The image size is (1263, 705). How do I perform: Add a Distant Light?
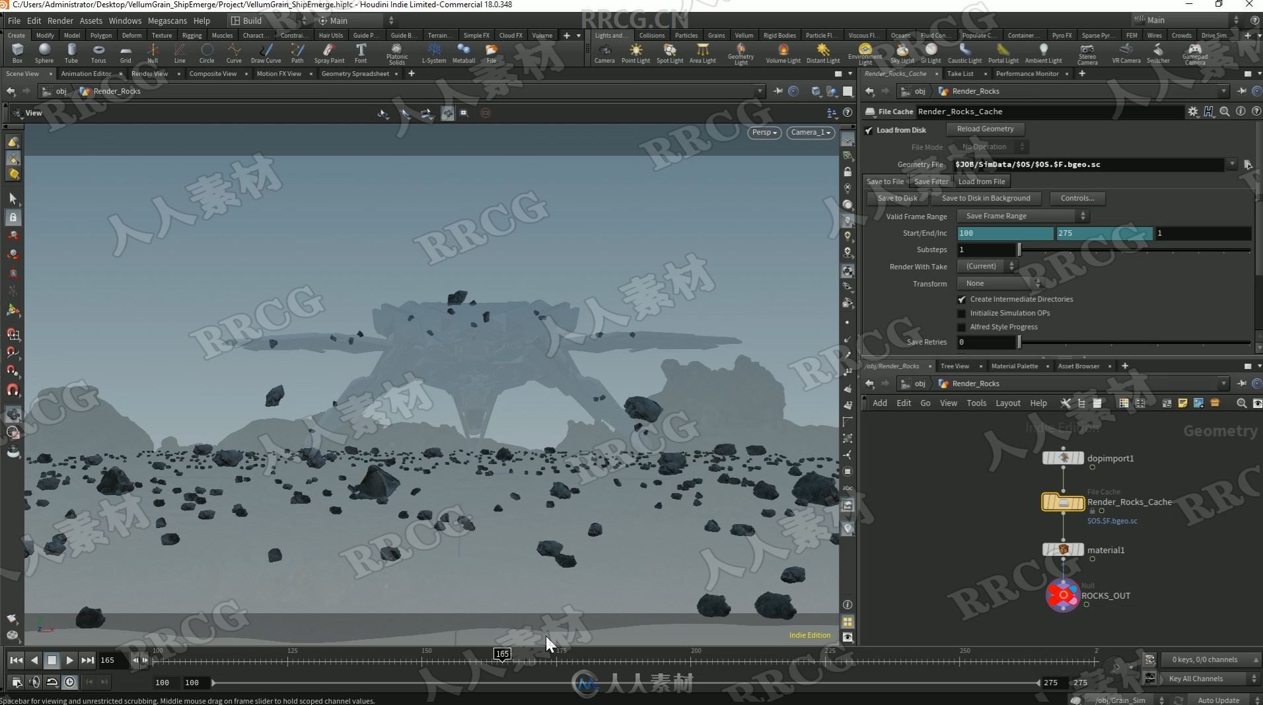823,53
